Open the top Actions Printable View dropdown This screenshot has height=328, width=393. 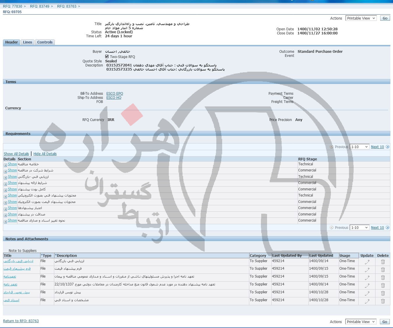tap(361, 18)
